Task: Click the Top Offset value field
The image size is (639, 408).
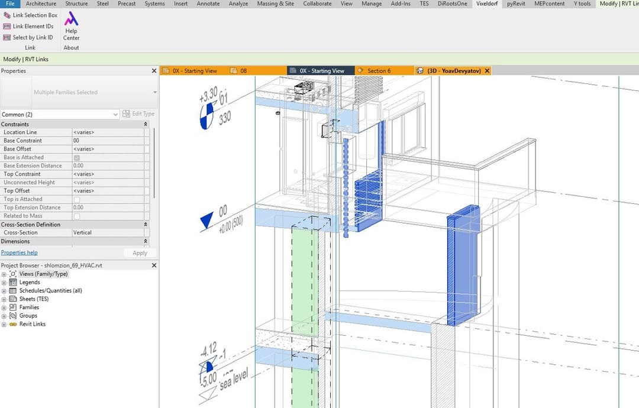Action: (x=108, y=190)
